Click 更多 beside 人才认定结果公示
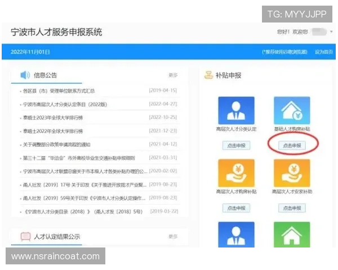The height and width of the screenshot is (270, 338). [173, 237]
